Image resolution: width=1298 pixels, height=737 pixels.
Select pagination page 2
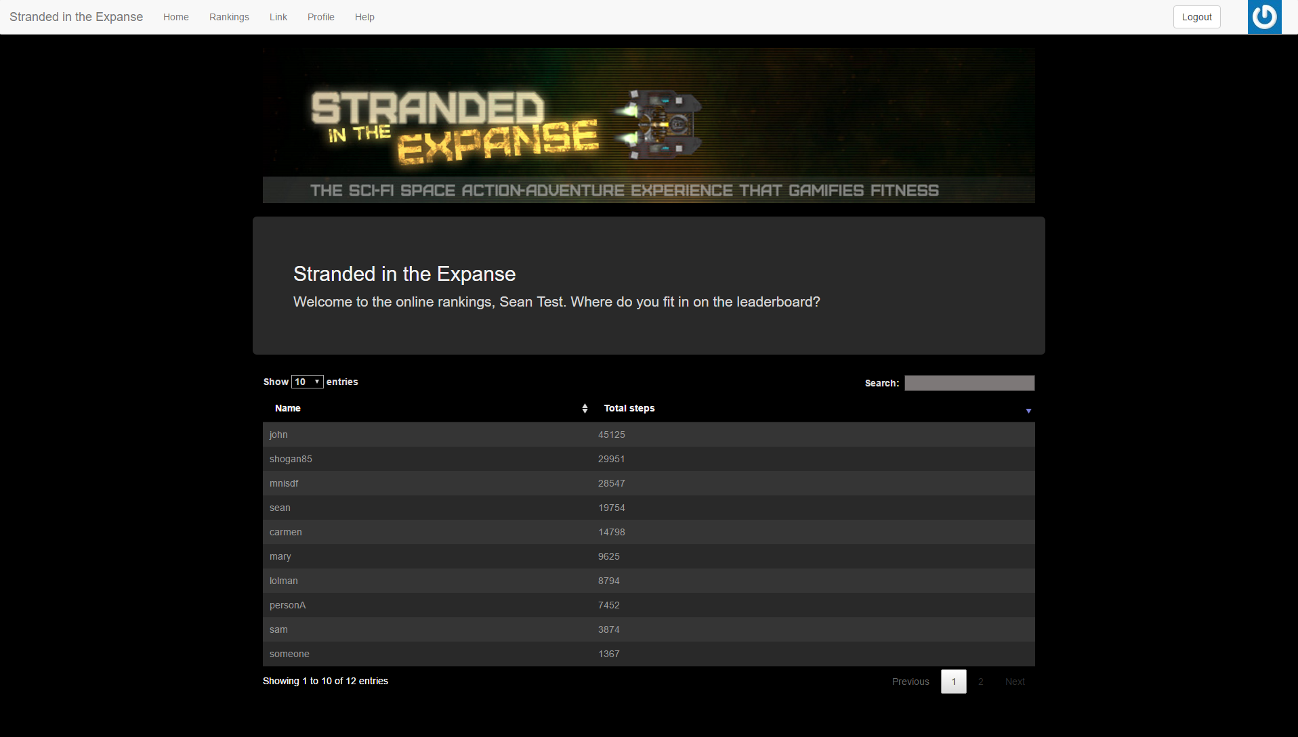980,682
